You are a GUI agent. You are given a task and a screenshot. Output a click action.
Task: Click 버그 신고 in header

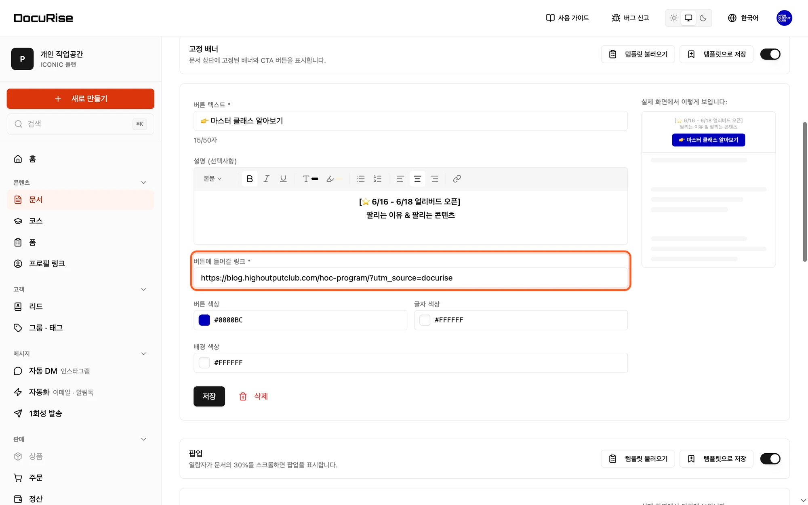[x=630, y=18]
